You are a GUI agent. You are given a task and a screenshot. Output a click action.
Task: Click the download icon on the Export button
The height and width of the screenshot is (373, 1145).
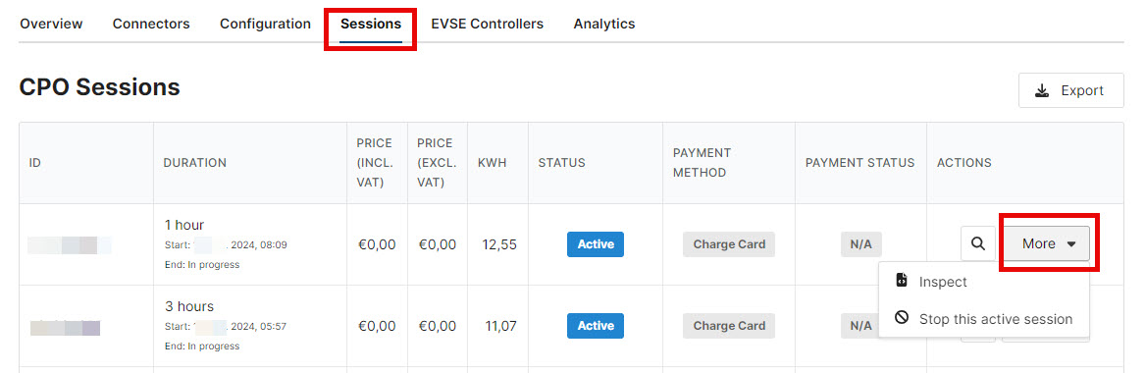(x=1042, y=90)
